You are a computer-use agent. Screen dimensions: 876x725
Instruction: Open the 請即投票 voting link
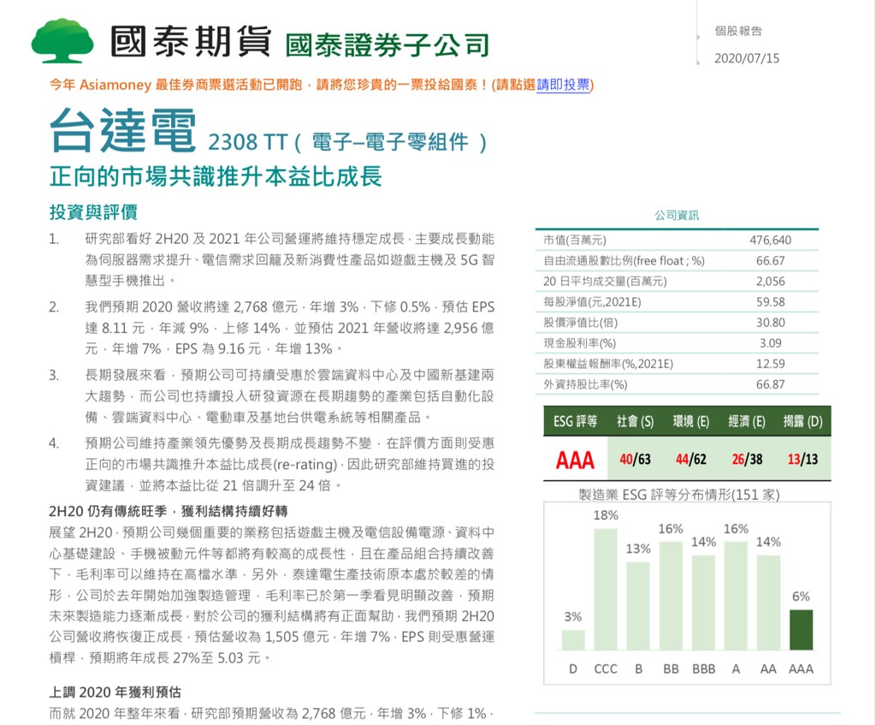[x=563, y=85]
